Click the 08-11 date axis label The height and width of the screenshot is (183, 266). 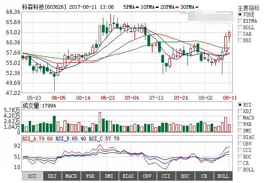click(230, 98)
